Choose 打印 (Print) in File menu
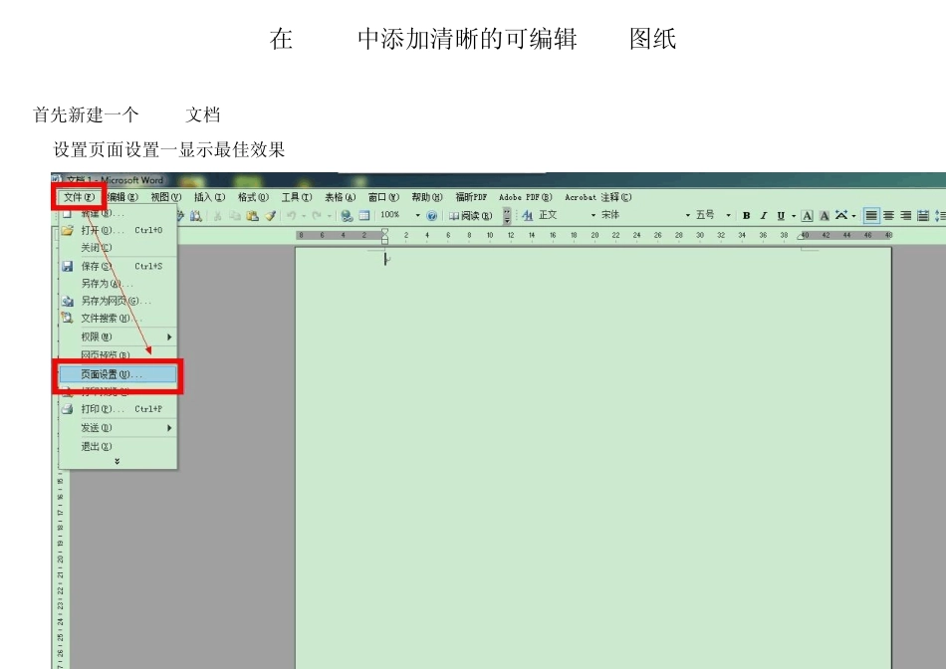 pos(118,409)
